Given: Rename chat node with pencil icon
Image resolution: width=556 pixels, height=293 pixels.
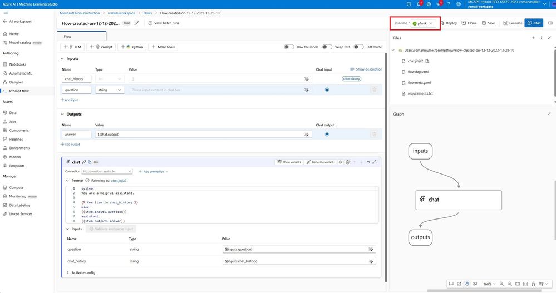Looking at the screenshot, I should click(84, 162).
